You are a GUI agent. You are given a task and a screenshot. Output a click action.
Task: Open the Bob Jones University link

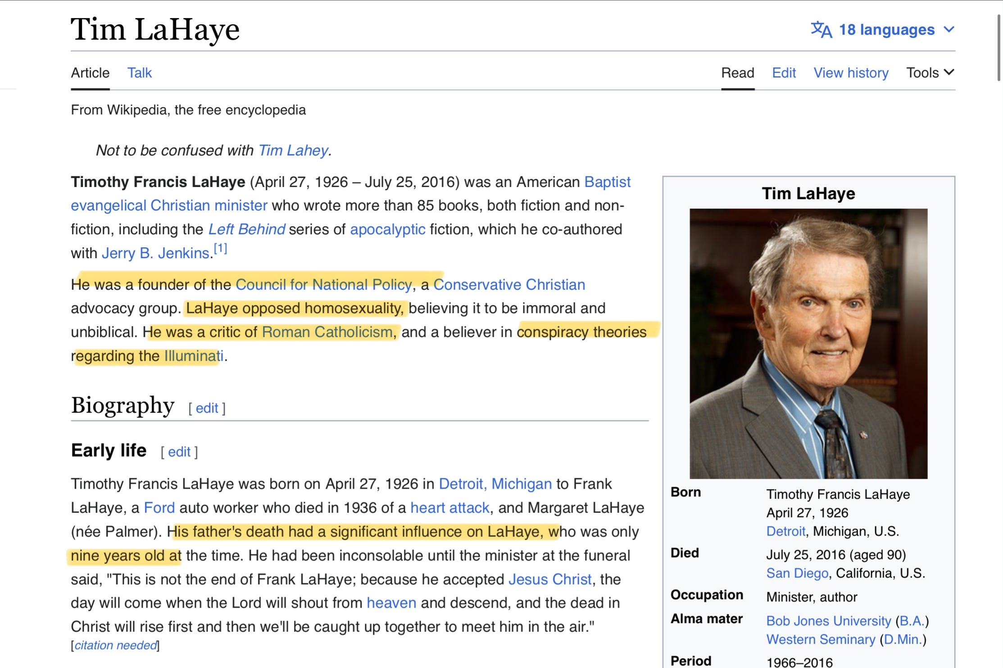pos(829,621)
